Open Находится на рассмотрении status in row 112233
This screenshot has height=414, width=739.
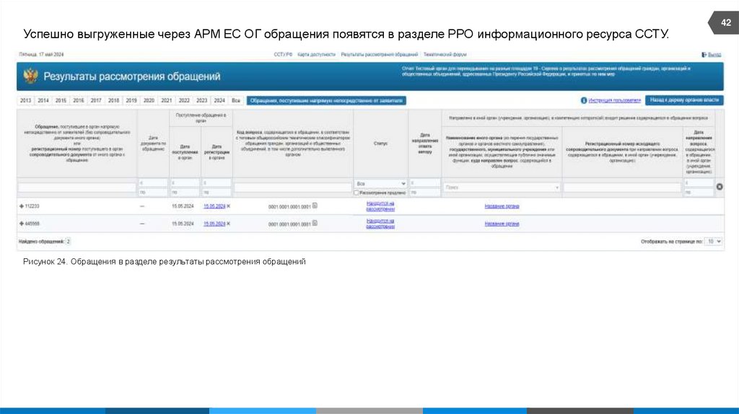coord(380,206)
